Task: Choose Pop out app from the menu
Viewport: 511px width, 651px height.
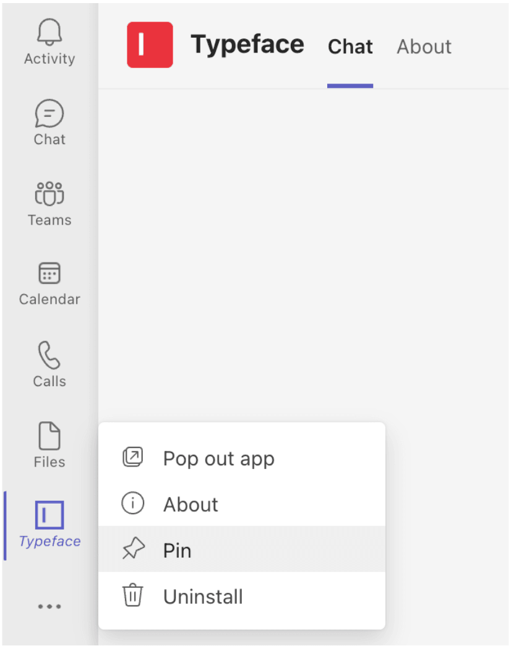Action: pos(218,458)
